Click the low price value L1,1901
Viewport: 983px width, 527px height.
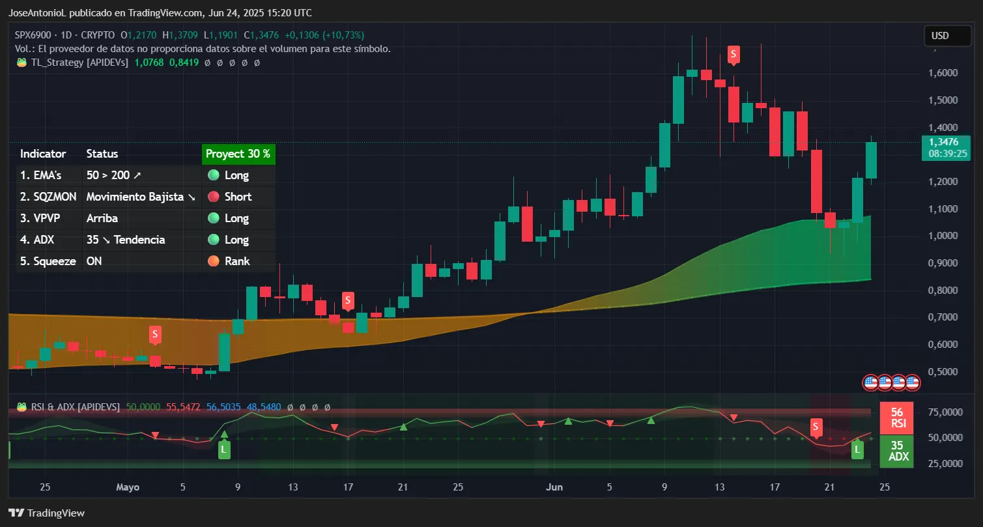(x=221, y=35)
